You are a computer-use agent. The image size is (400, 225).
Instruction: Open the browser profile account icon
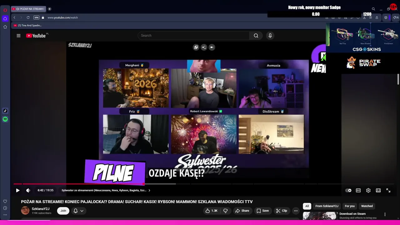(377, 17)
